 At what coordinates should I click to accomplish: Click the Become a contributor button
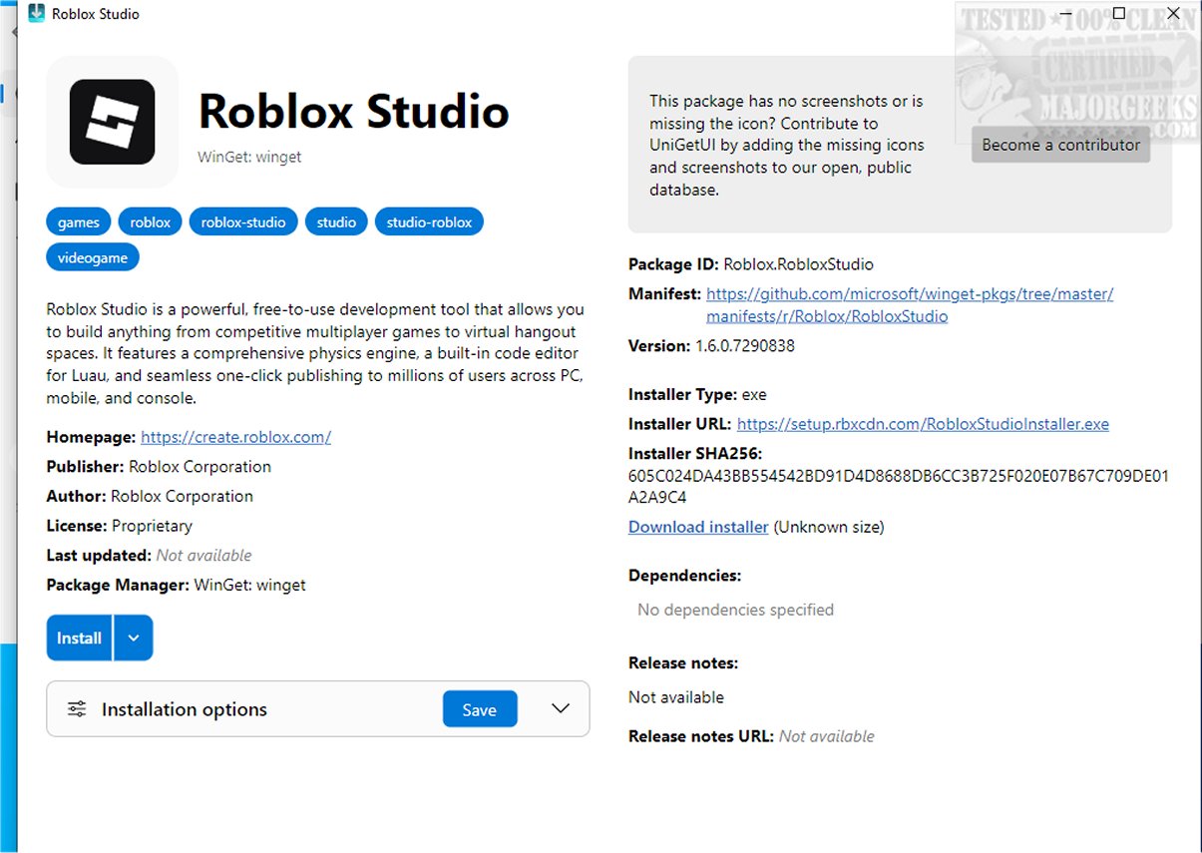click(x=1061, y=145)
